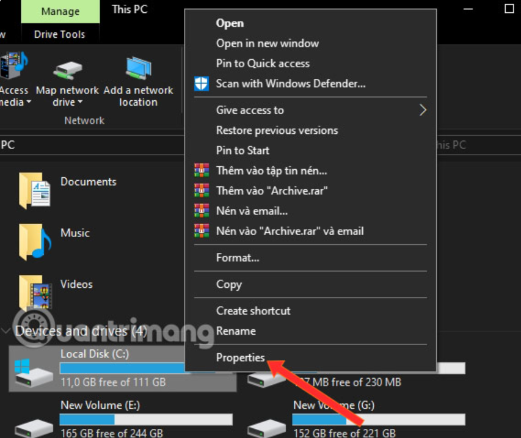Click WinRAR icon beside Thêm vào tập tin nén
The width and height of the screenshot is (521, 438).
[202, 171]
